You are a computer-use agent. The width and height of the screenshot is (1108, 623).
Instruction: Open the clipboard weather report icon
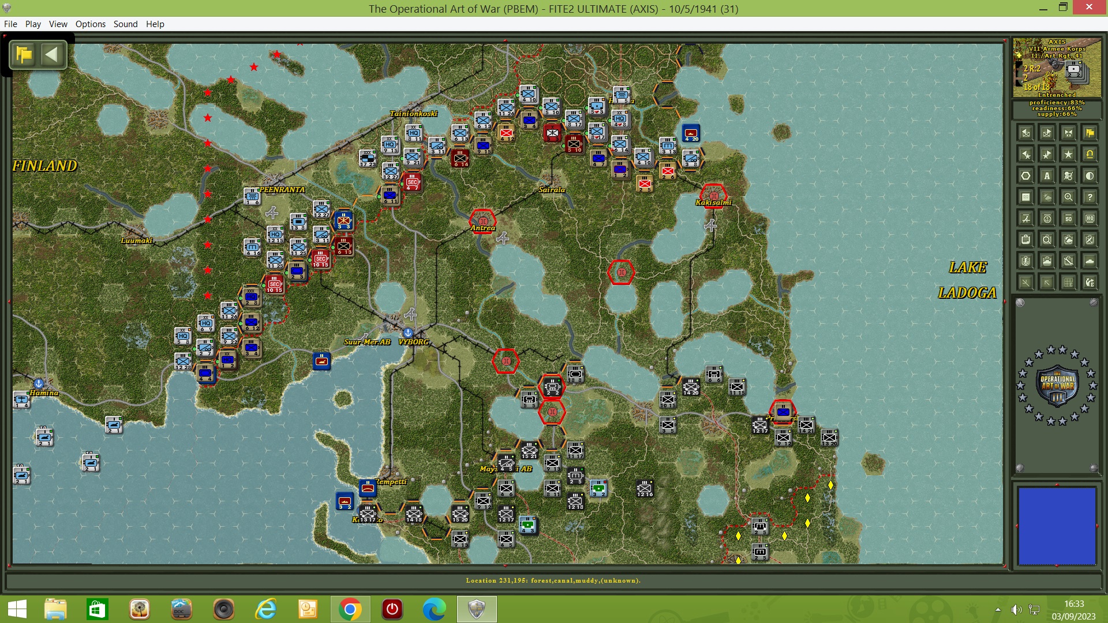tap(1068, 240)
